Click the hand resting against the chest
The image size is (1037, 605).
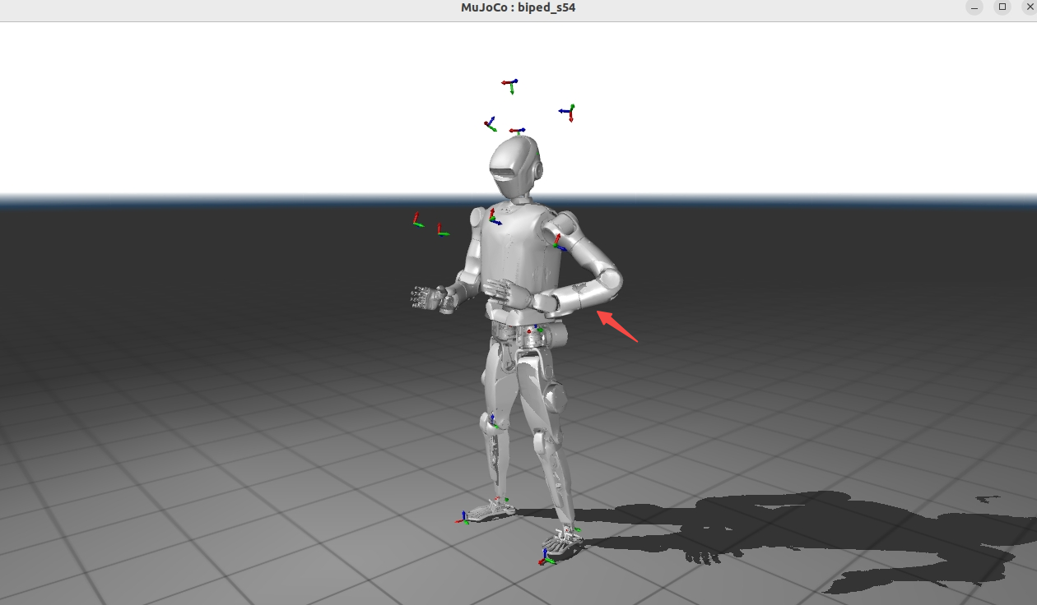point(504,292)
